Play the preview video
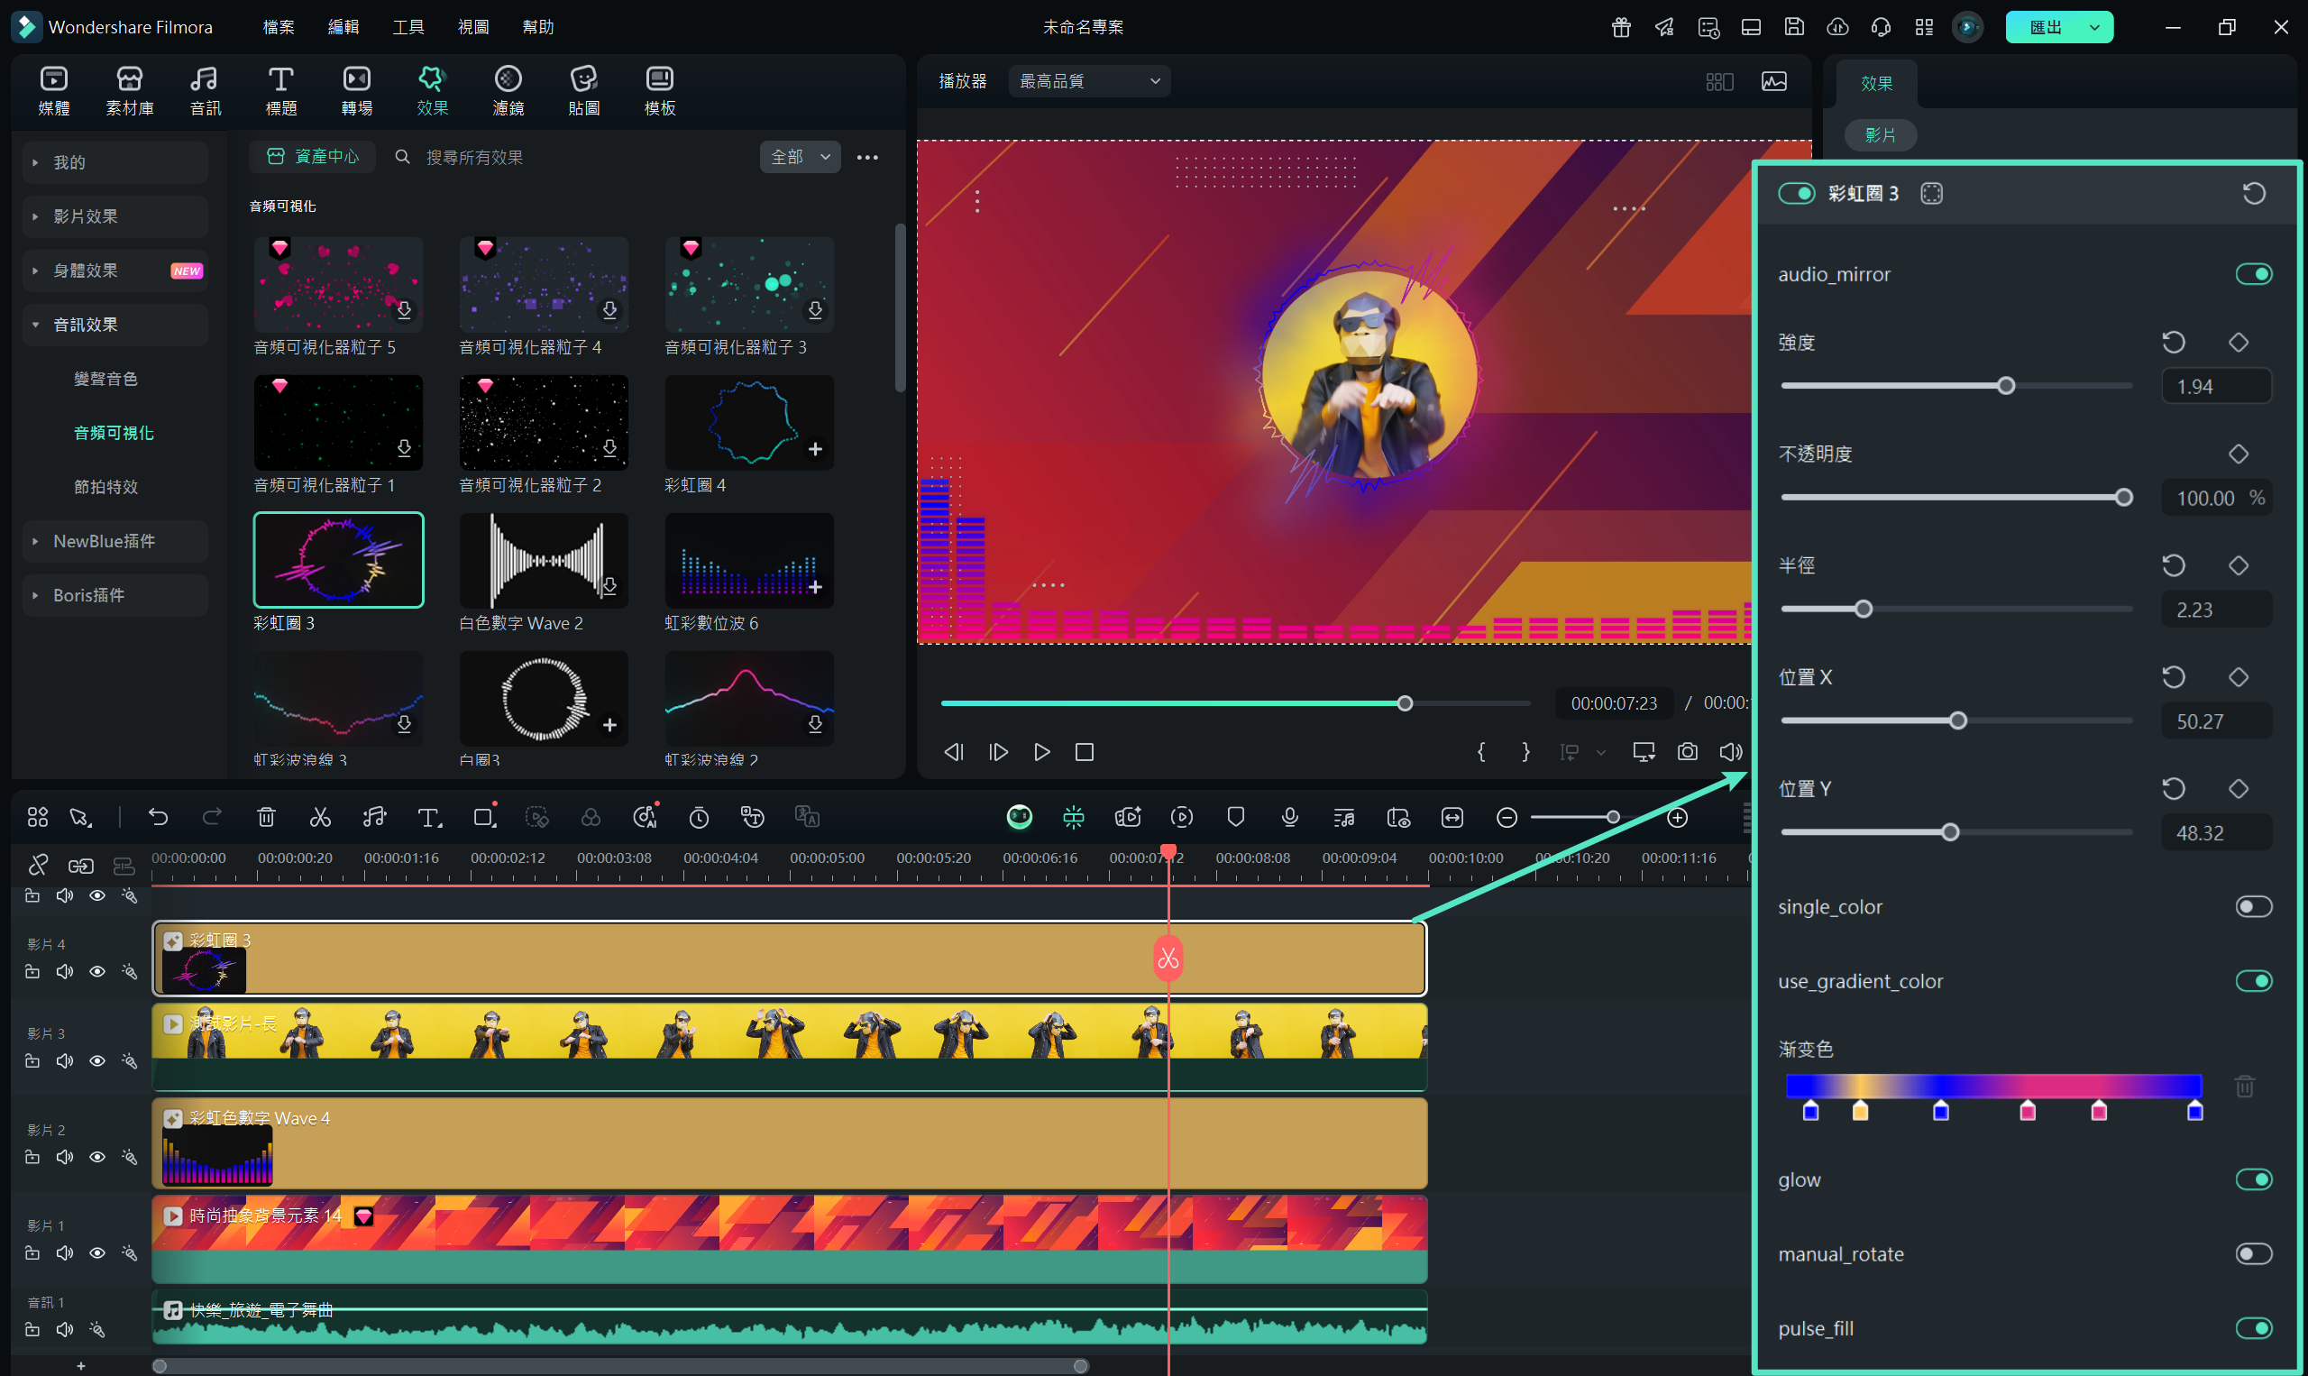This screenshot has height=1376, width=2308. [x=1042, y=752]
